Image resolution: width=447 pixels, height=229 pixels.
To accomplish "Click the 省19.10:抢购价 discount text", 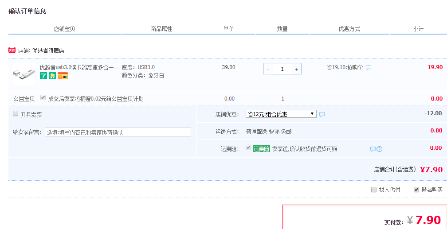I will pyautogui.click(x=345, y=67).
